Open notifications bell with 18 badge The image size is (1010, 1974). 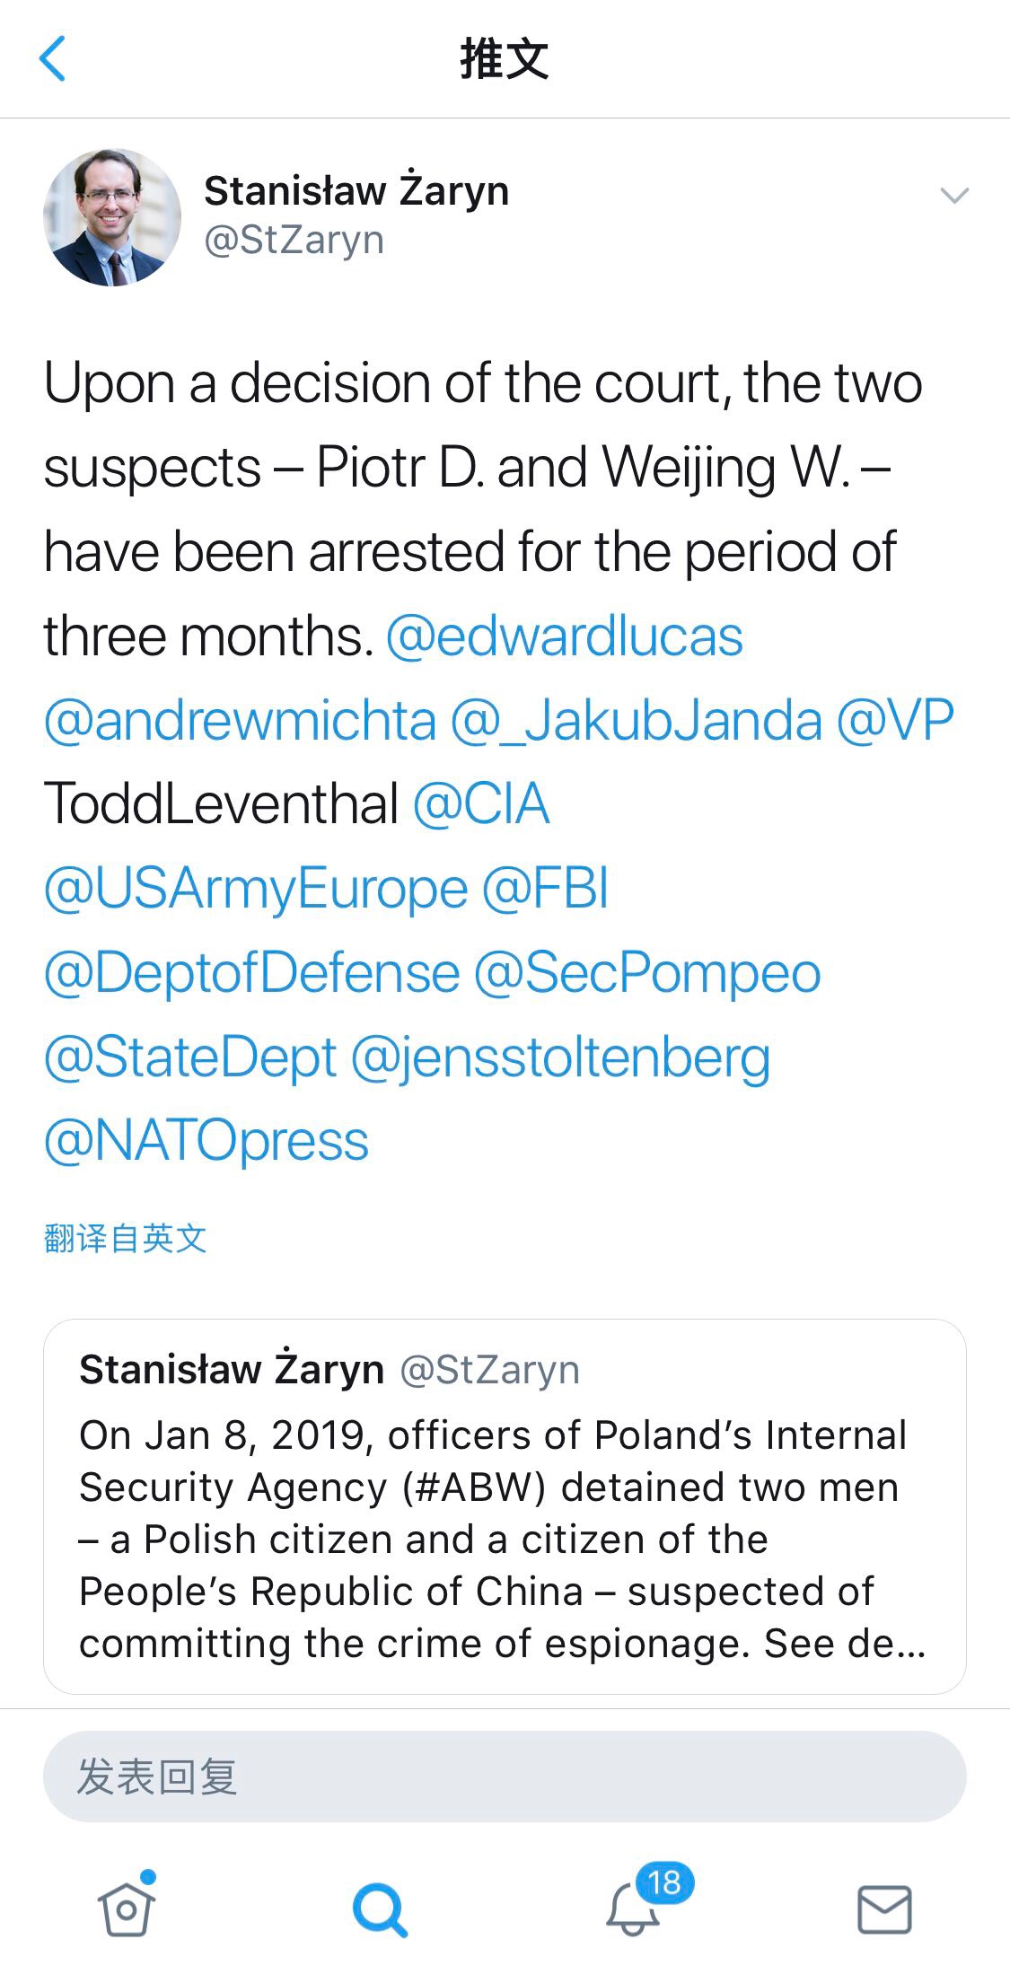(634, 1908)
